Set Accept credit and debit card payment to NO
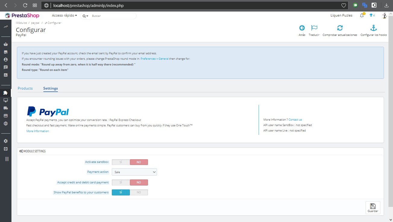Screen dimensions: 393x222 click(139, 182)
